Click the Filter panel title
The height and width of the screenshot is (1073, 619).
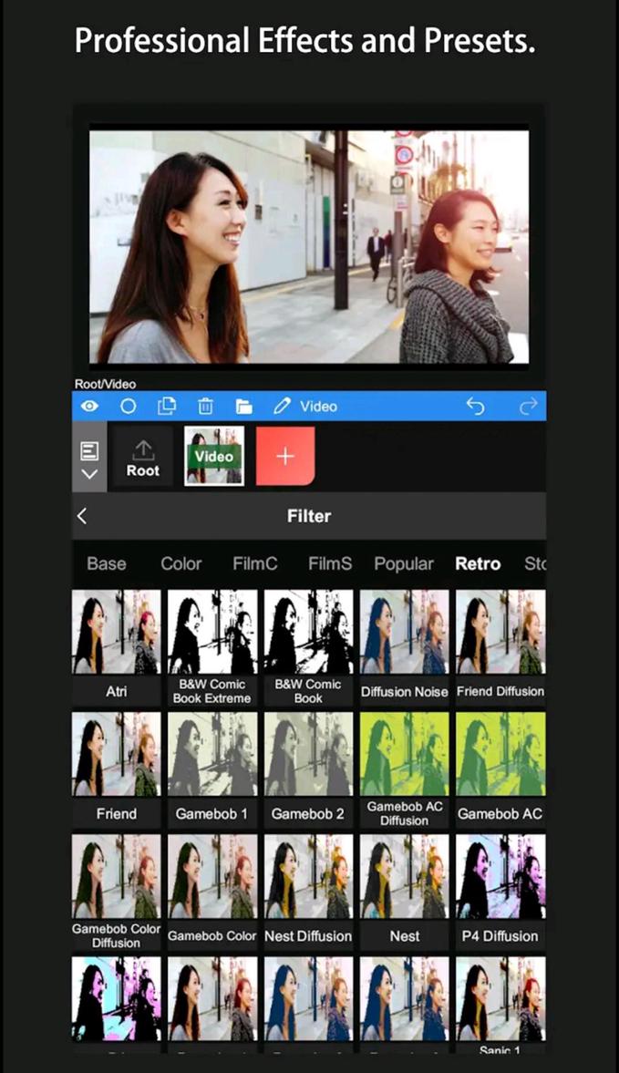pyautogui.click(x=309, y=516)
